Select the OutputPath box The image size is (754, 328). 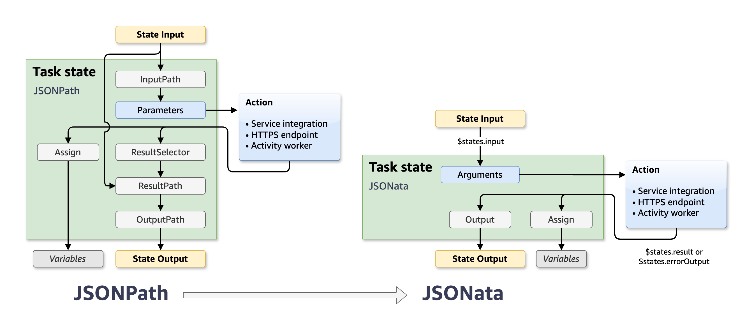[x=160, y=220]
